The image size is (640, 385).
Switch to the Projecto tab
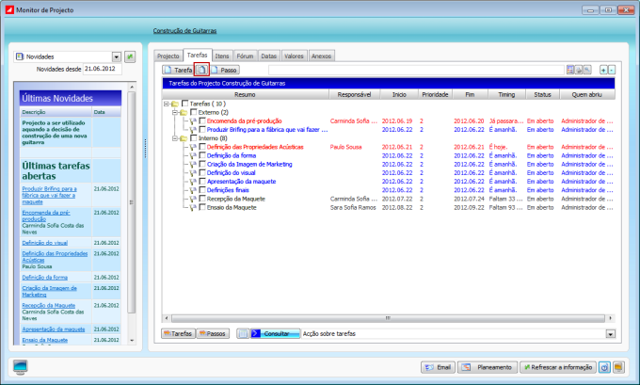tap(168, 56)
